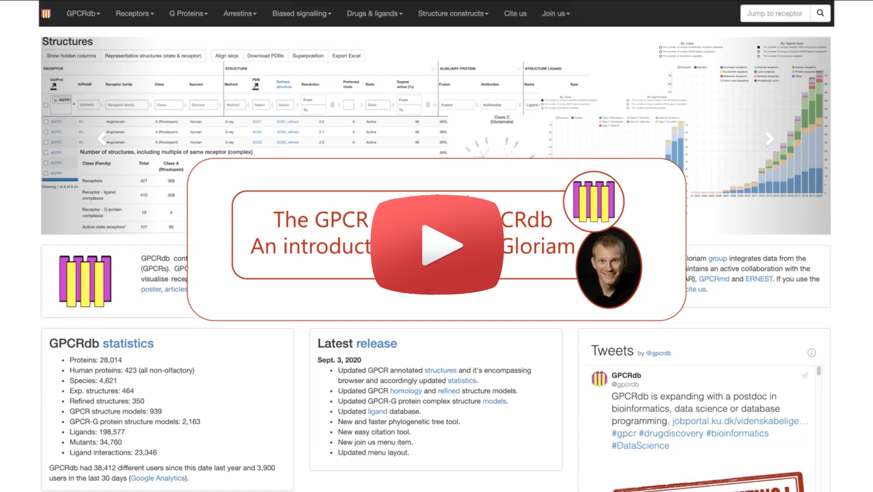Click the UniProt external link icon

[x=54, y=86]
